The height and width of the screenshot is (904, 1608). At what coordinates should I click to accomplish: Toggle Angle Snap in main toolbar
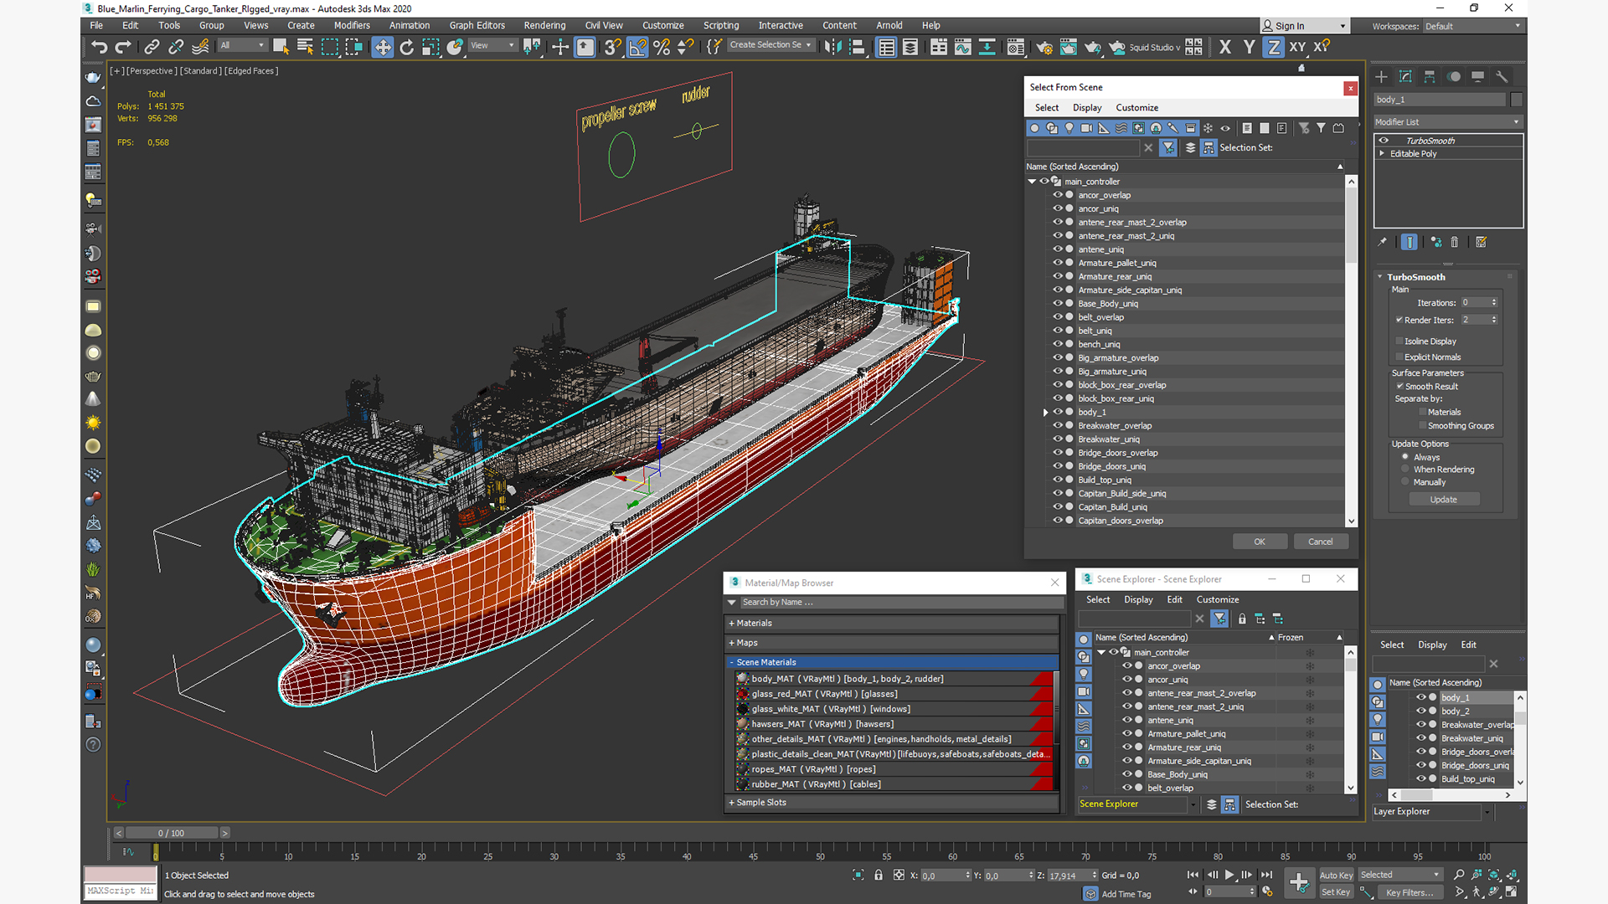coord(637,47)
